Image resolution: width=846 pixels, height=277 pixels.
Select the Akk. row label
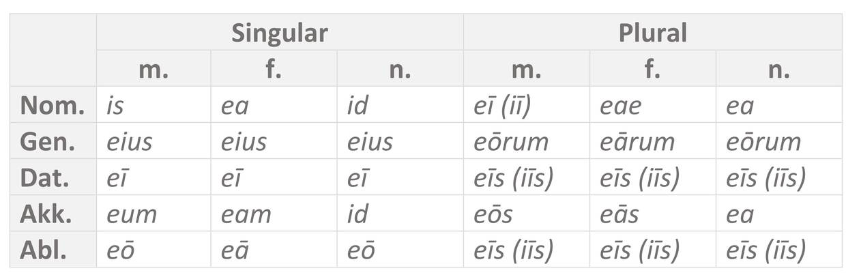[53, 214]
